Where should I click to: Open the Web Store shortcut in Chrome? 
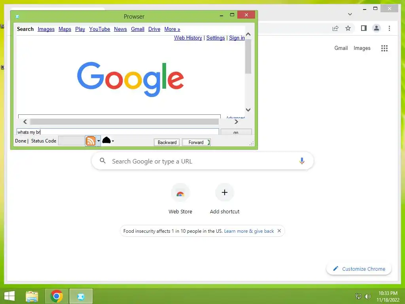coord(180,199)
